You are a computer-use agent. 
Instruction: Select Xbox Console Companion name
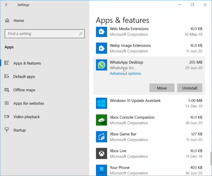click(x=132, y=117)
